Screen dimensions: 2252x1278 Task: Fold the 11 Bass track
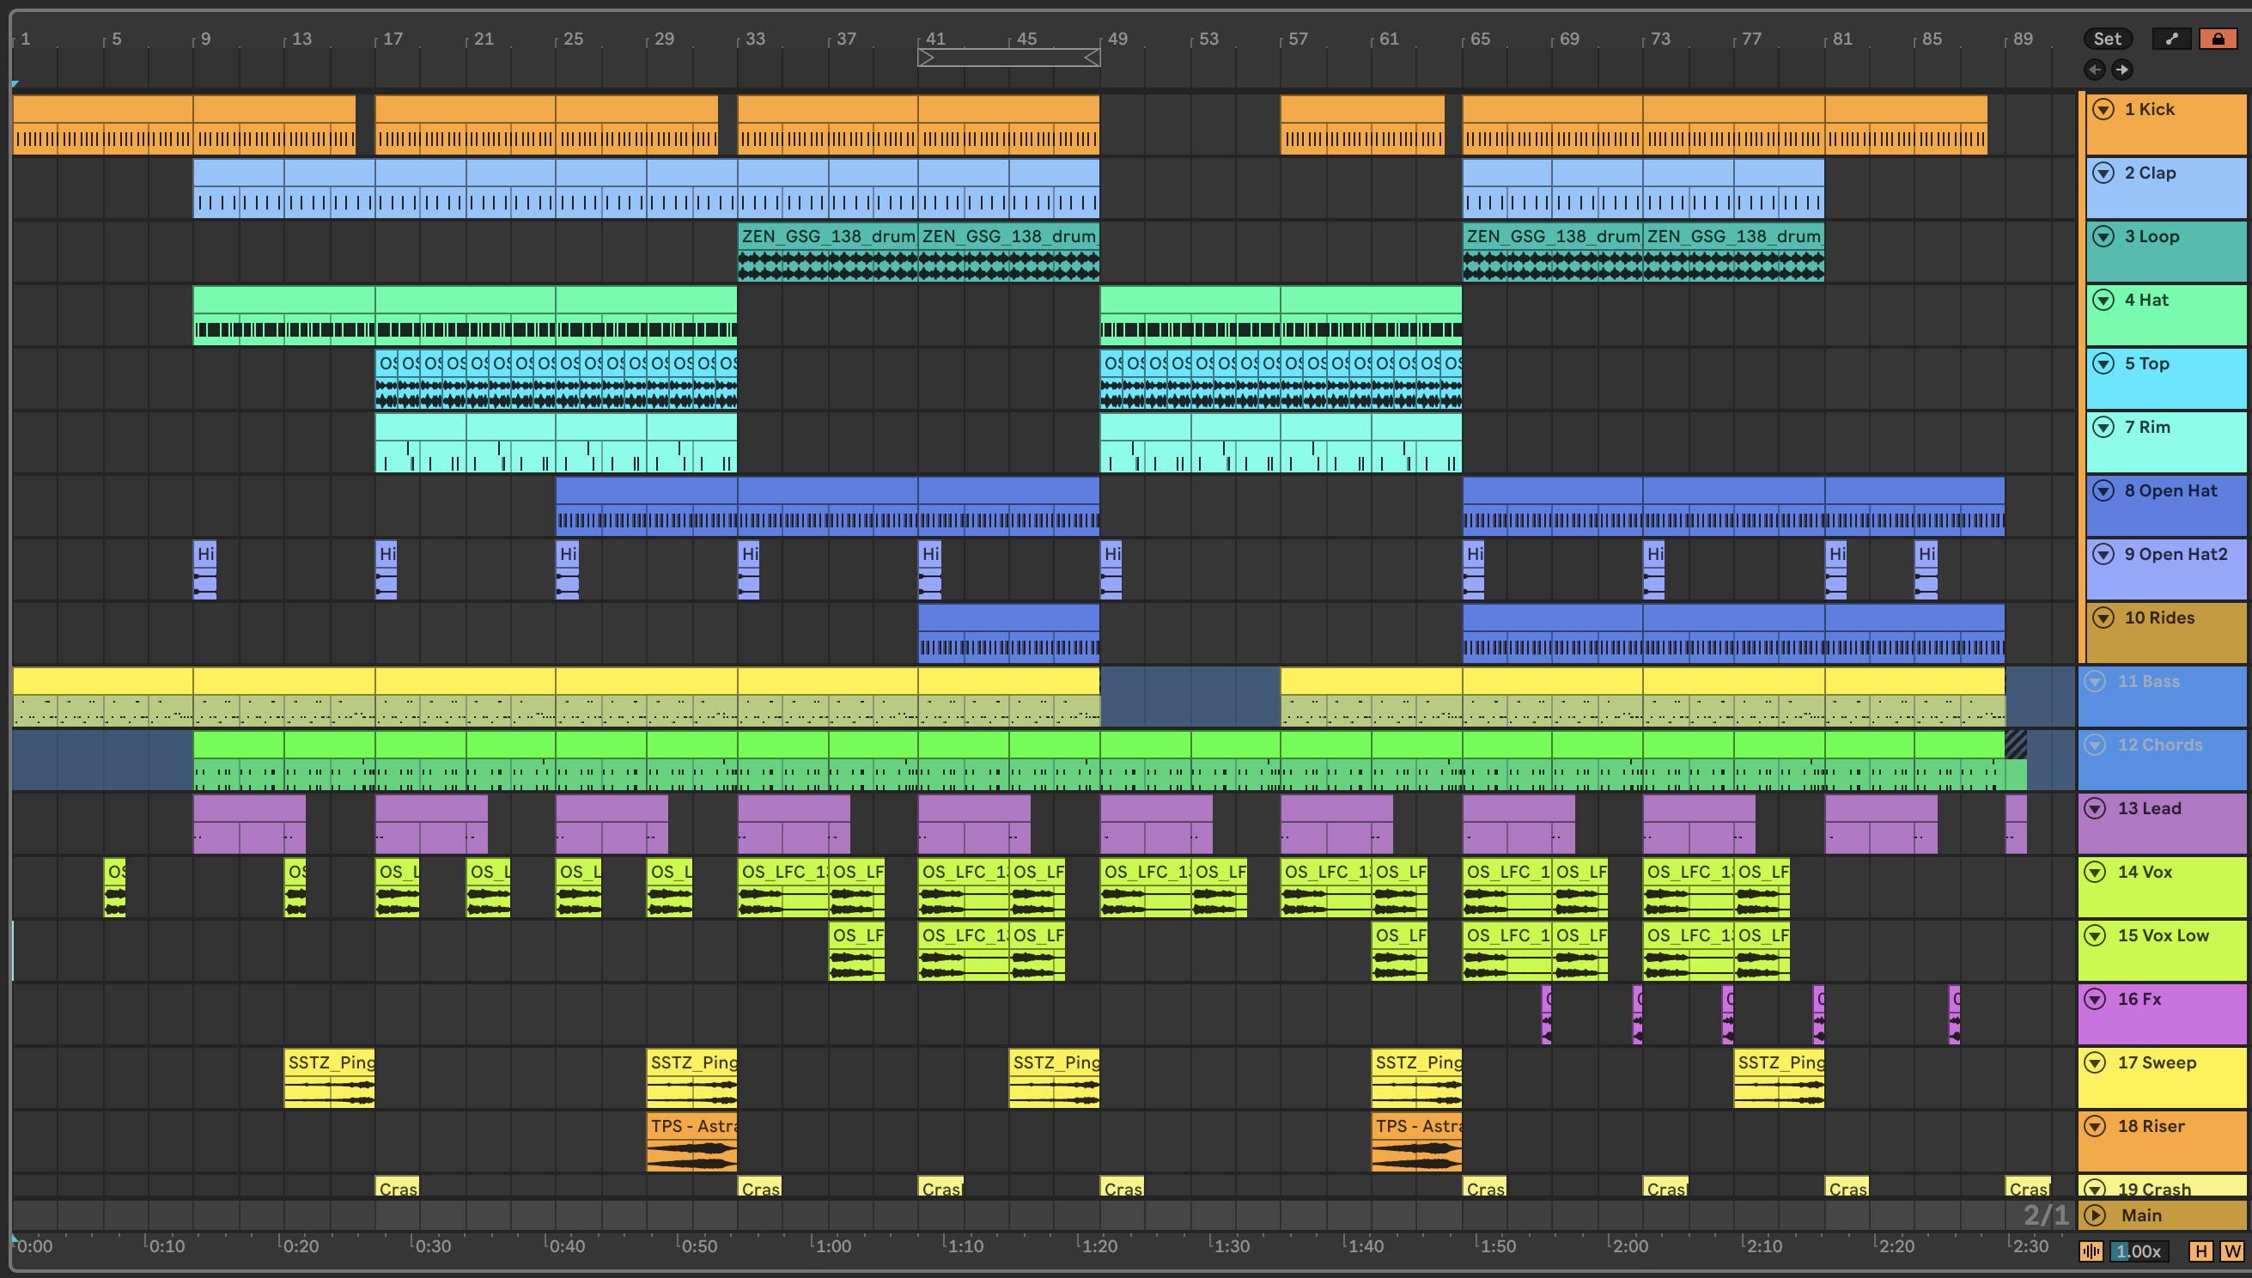pyautogui.click(x=2095, y=681)
